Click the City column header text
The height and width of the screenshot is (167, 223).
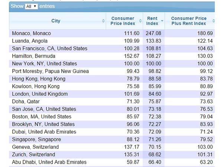(x=56, y=21)
